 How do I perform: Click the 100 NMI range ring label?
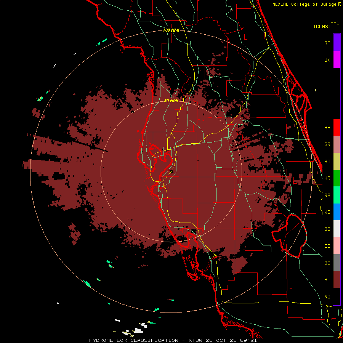[171, 30]
